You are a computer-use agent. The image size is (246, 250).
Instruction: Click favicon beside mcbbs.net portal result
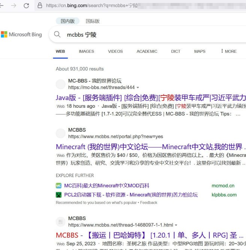[x=60, y=133]
